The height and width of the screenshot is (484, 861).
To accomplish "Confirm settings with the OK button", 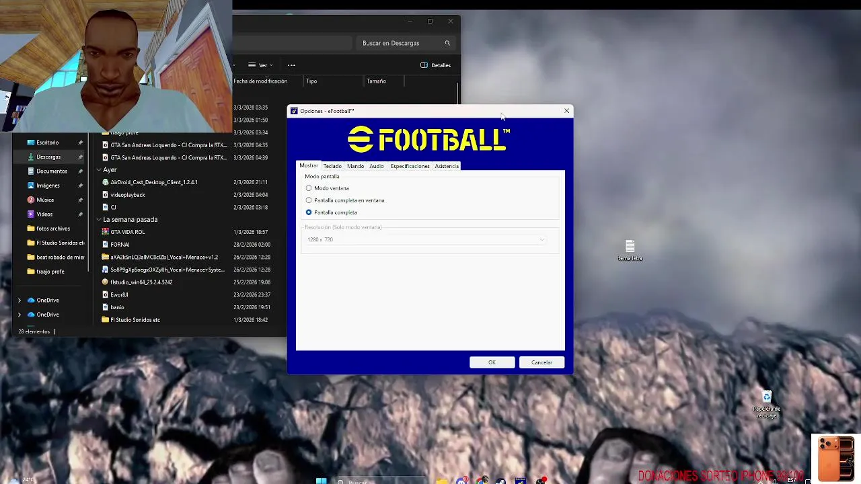I will [x=492, y=362].
